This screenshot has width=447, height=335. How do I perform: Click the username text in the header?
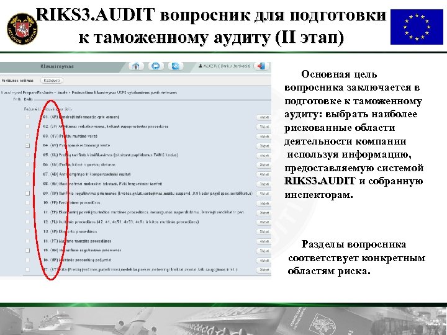click(x=227, y=66)
